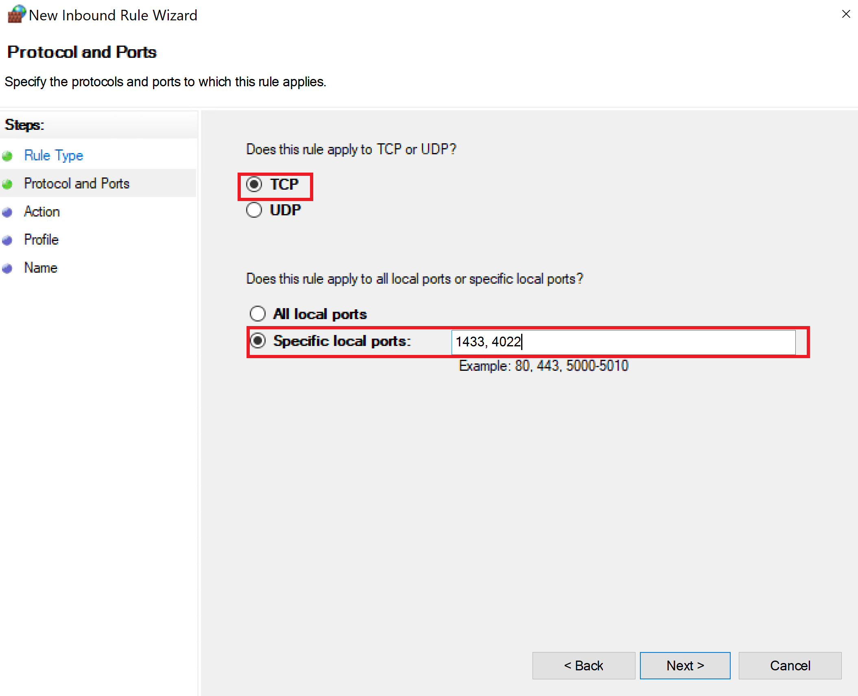This screenshot has width=858, height=696.
Task: Click green bullet beside Rule Type step
Action: pyautogui.click(x=7, y=156)
